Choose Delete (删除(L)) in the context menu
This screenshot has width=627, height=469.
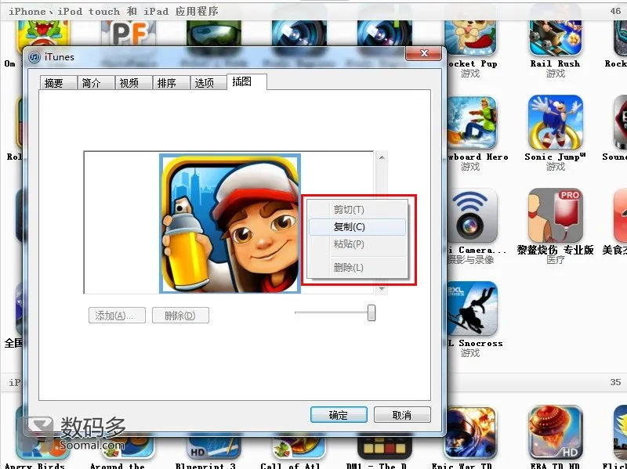coord(357,267)
